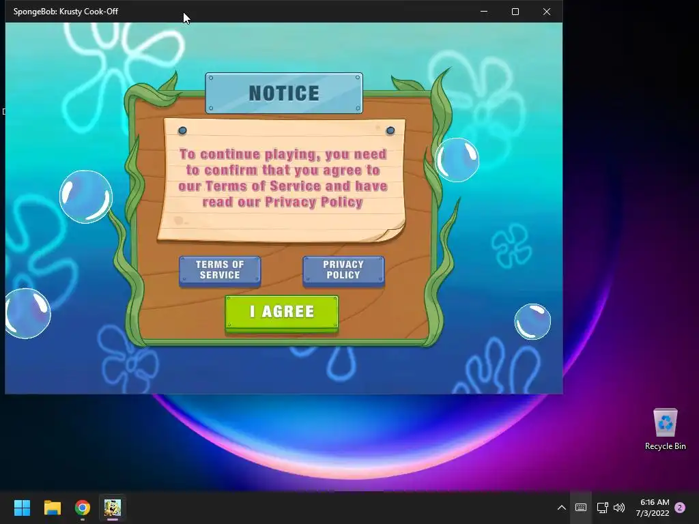The height and width of the screenshot is (524, 699).
Task: Open notification center badge with 2
Action: (680, 508)
